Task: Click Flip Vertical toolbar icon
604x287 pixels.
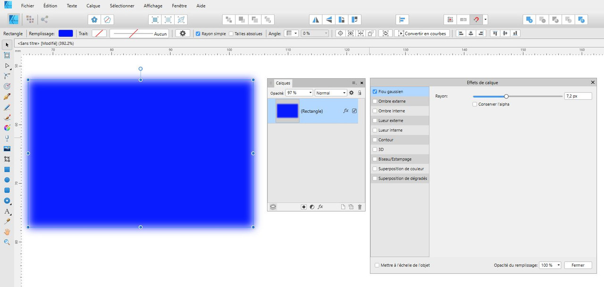Action: [329, 19]
